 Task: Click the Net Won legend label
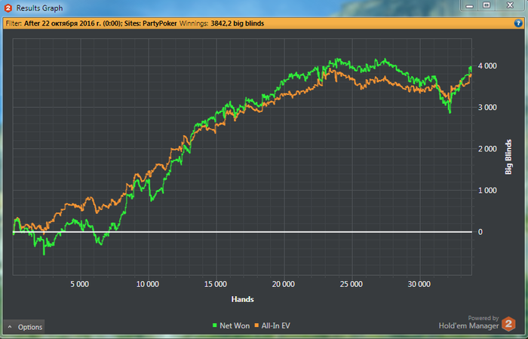pyautogui.click(x=235, y=325)
